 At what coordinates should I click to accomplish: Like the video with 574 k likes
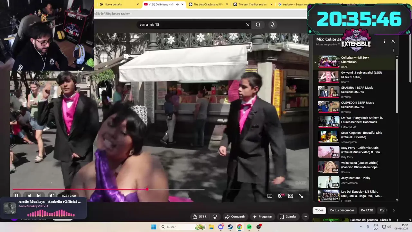point(200,217)
